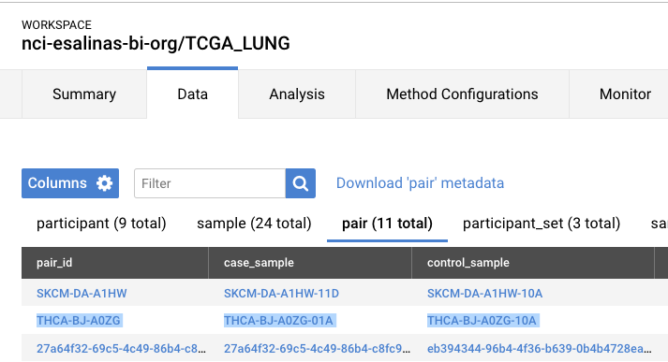The width and height of the screenshot is (668, 362).
Task: Open case sample SKCM-DA-A1HW-11D
Action: pyautogui.click(x=282, y=294)
